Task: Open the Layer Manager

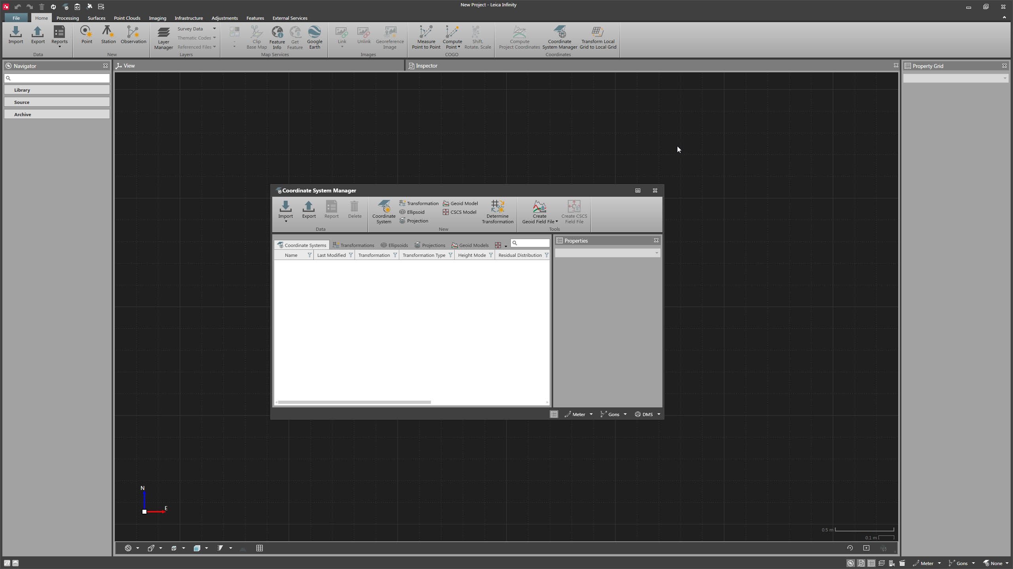Action: coord(163,38)
